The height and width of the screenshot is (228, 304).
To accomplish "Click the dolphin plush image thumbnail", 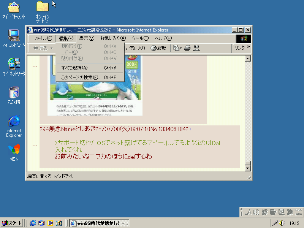I will pos(95,85).
